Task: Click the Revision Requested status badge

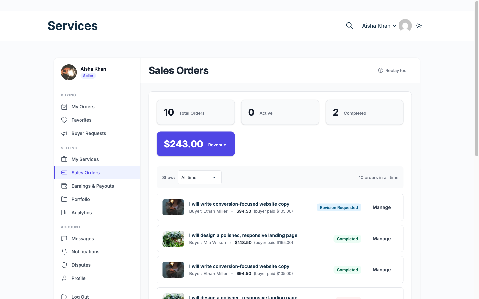Action: pos(339,207)
